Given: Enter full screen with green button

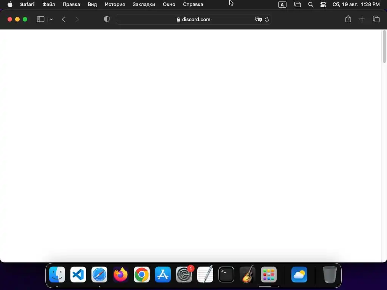Looking at the screenshot, I should 25,19.
